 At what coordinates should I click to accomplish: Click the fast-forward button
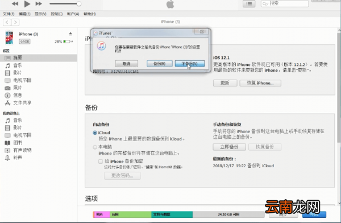pyautogui.click(x=39, y=4)
